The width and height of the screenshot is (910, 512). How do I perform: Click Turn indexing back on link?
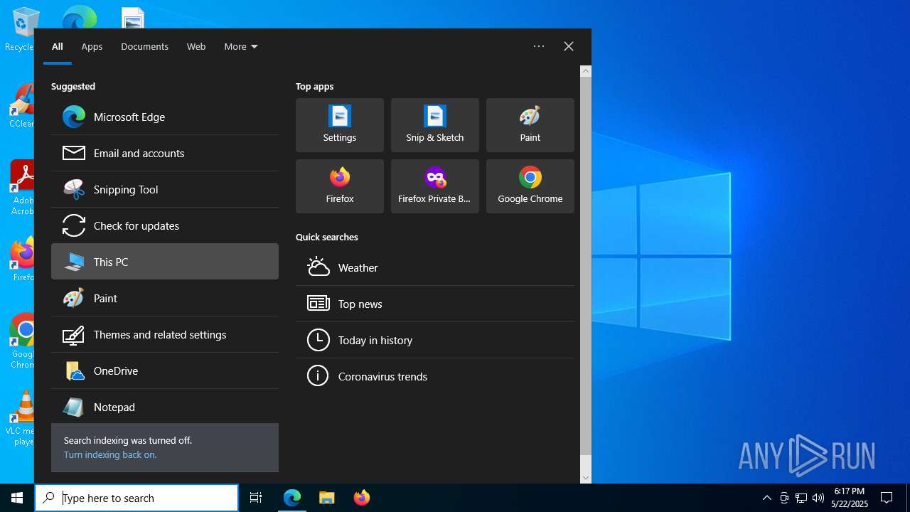pyautogui.click(x=110, y=455)
